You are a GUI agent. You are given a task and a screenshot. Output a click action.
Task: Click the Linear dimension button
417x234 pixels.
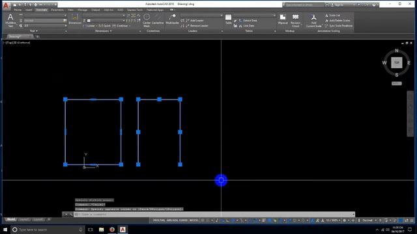click(x=89, y=26)
